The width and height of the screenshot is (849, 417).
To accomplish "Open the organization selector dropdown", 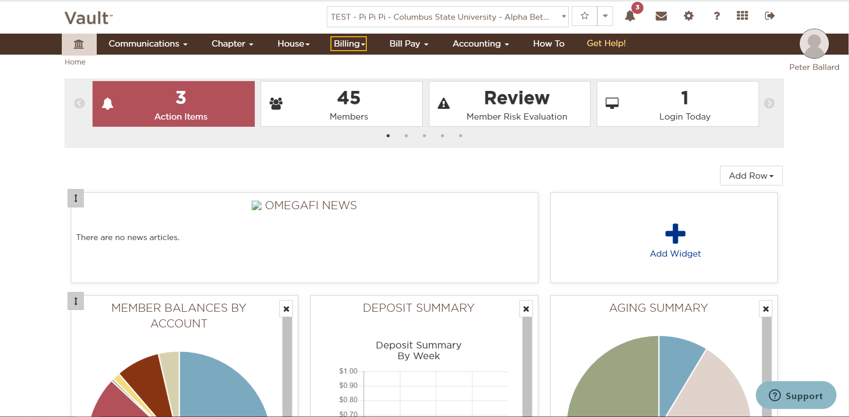I will coord(447,17).
